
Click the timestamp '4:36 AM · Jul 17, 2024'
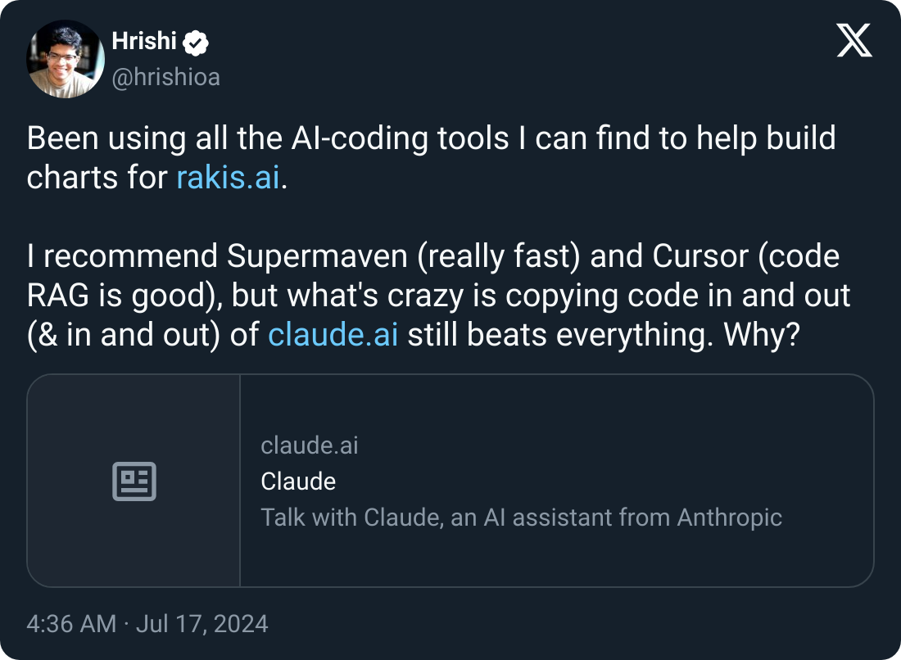147,624
